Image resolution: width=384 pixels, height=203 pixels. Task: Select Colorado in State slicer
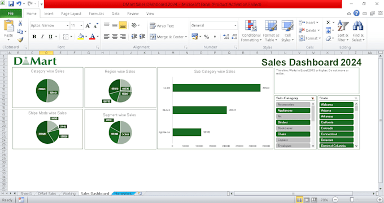click(x=336, y=128)
